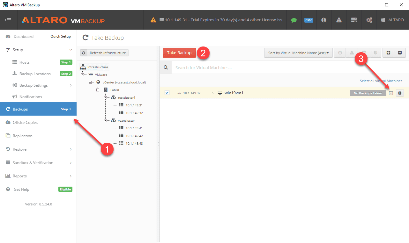Open the alerts triangle in the header bar
This screenshot has width=409, height=243.
(x=339, y=20)
